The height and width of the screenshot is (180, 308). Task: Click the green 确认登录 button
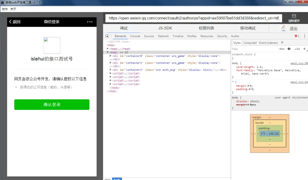click(x=52, y=105)
